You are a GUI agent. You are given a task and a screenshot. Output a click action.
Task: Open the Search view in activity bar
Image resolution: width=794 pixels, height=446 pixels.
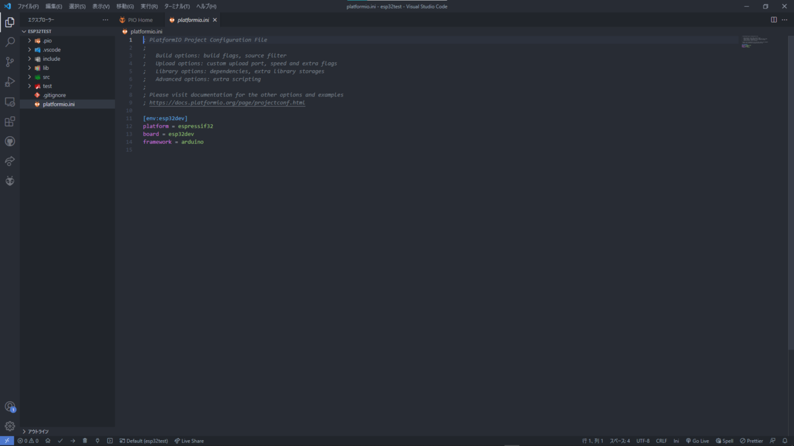click(x=10, y=42)
